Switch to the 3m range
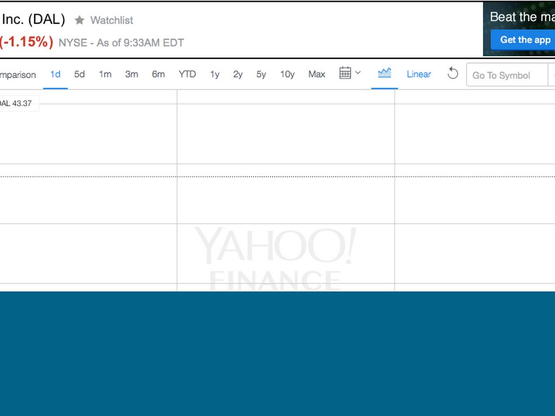Image resolution: width=555 pixels, height=416 pixels. (132, 74)
